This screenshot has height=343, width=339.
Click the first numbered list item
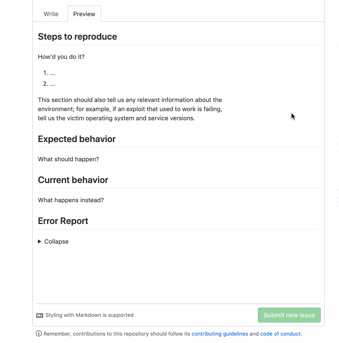pyautogui.click(x=49, y=73)
